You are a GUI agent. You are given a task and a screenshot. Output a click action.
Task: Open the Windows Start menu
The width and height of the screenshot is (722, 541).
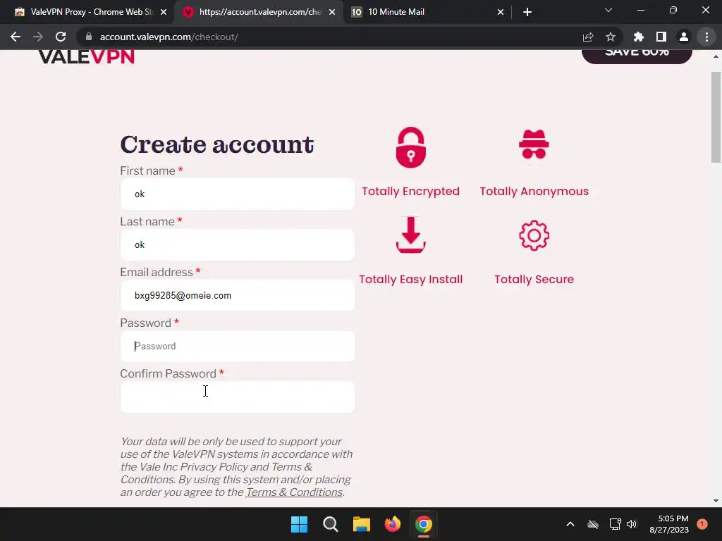299,524
